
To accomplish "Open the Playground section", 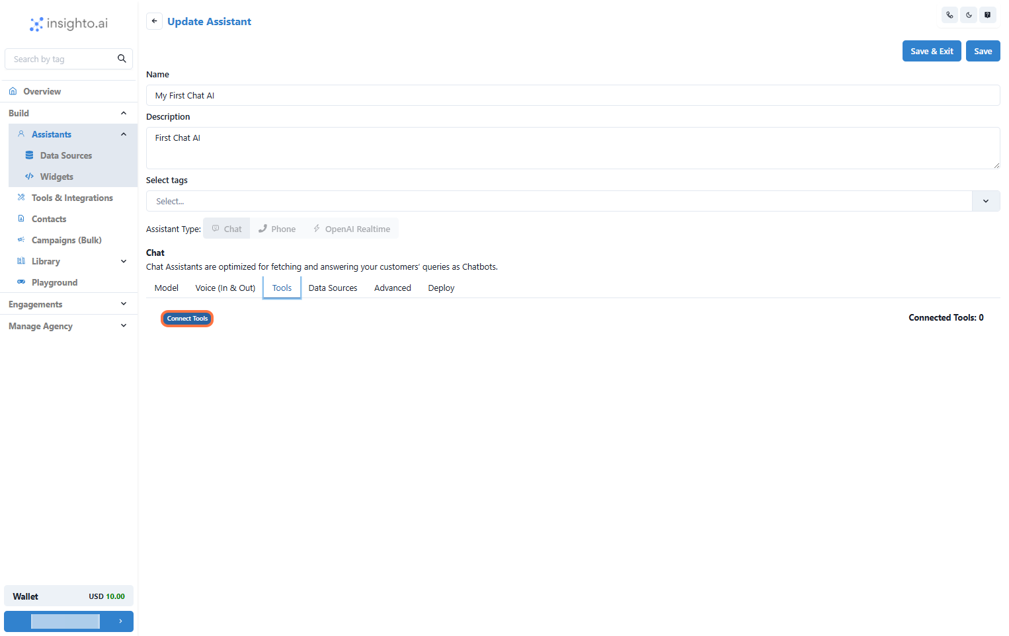I will [54, 282].
